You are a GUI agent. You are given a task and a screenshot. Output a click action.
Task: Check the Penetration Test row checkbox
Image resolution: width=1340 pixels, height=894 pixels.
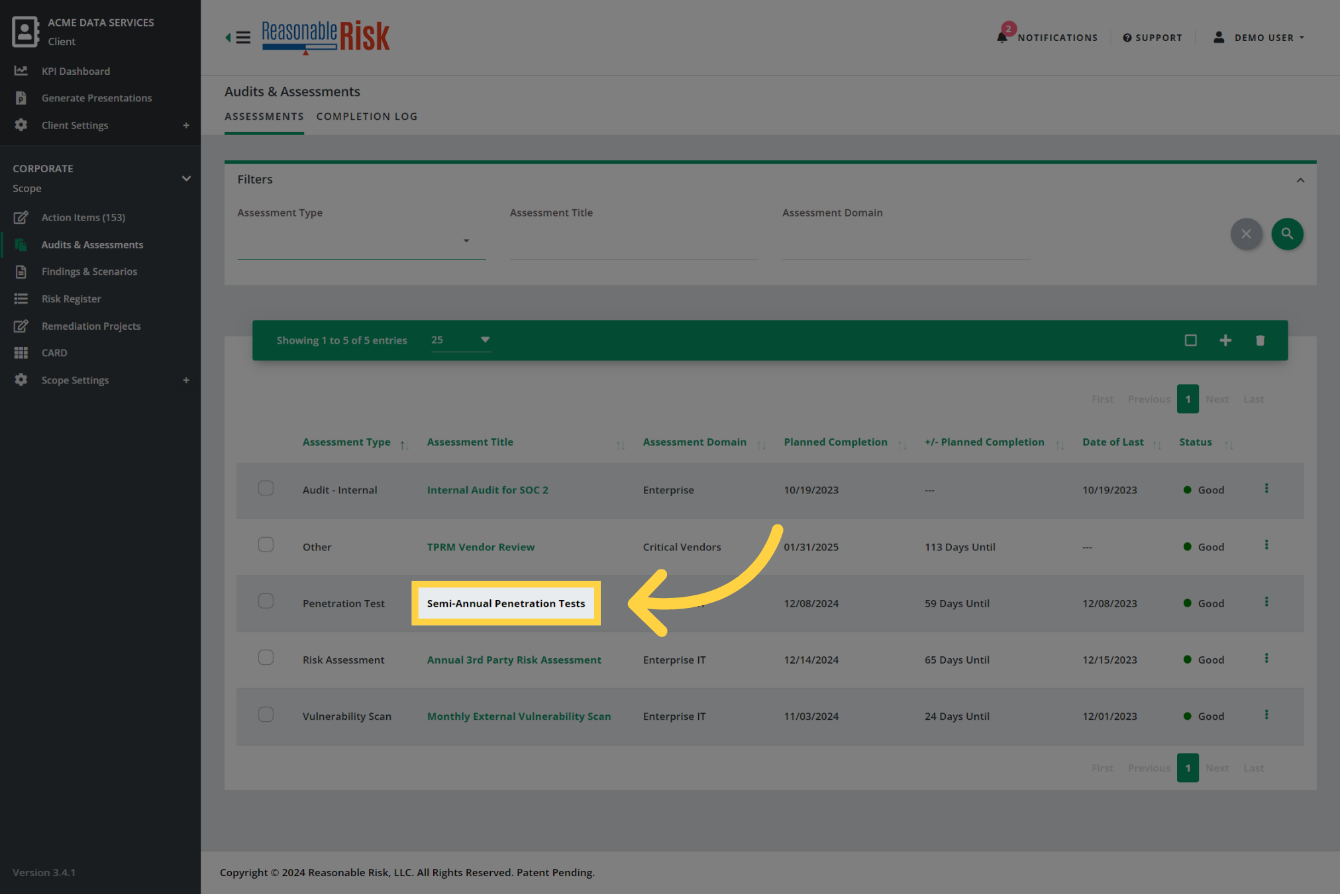[x=266, y=601]
